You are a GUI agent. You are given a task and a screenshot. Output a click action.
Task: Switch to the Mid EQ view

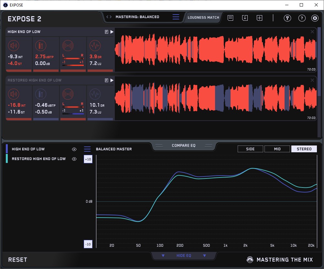[277, 149]
